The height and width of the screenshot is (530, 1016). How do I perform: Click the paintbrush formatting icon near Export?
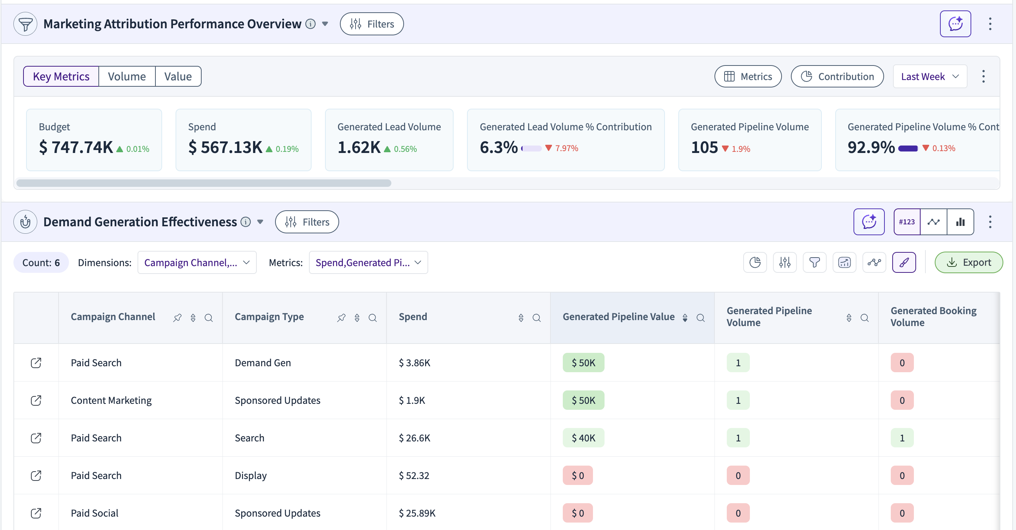pos(903,262)
